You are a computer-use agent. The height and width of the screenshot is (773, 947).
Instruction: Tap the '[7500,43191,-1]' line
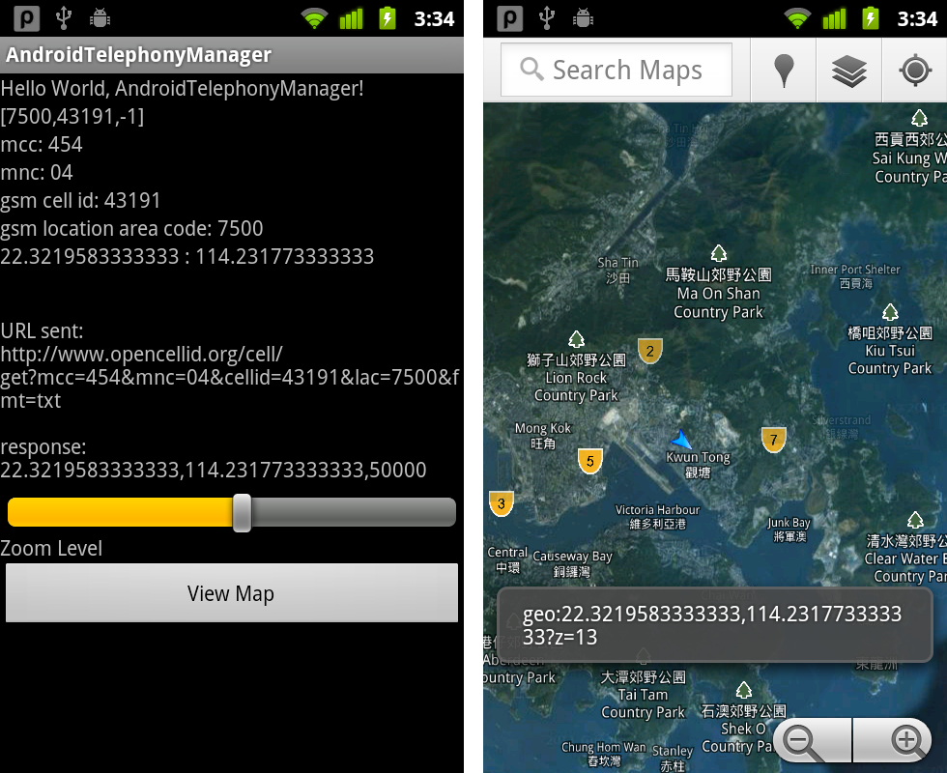point(72,117)
